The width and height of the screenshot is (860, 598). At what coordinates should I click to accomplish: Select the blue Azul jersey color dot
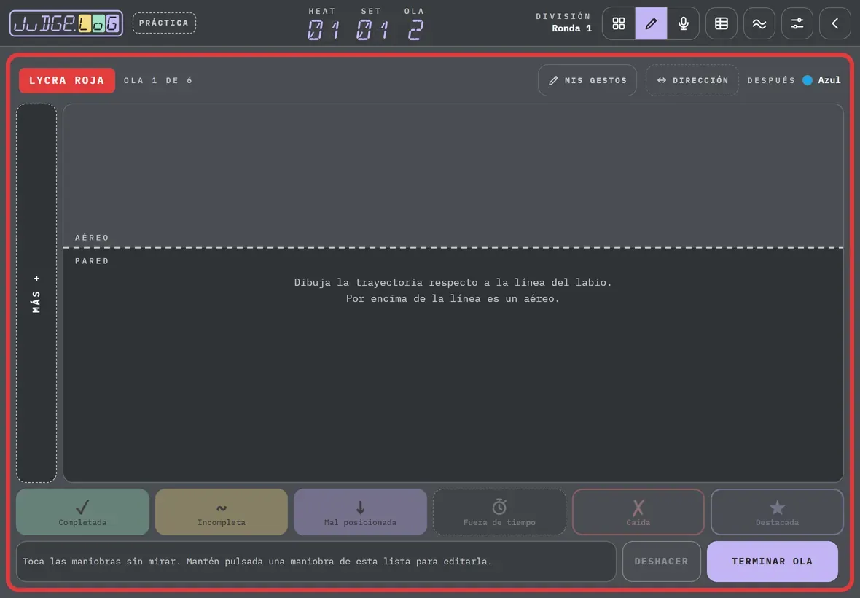tap(808, 80)
